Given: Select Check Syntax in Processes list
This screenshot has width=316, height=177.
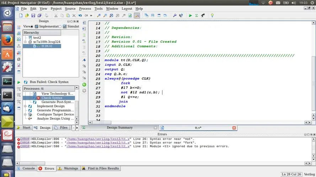Looking at the screenshot, I should (52, 98).
